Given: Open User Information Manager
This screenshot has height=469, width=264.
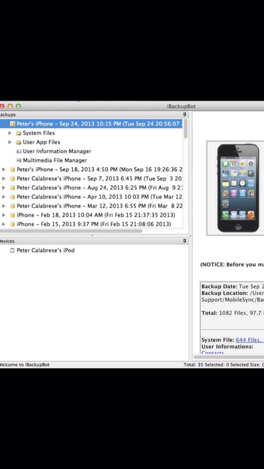Looking at the screenshot, I should pos(57,151).
